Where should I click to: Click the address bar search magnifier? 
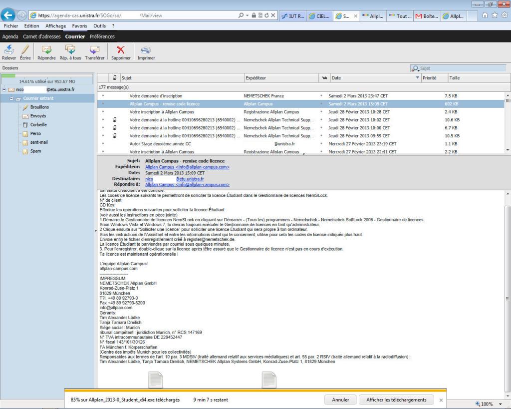(241, 15)
